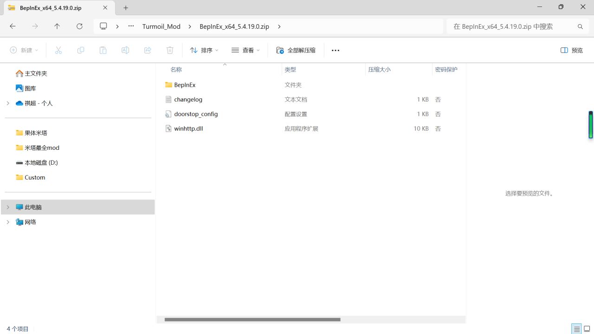Screen dimensions: 594x334
Task: Close the BepInEx_x64_5.4.19.0.zip tab
Action: click(x=105, y=7)
